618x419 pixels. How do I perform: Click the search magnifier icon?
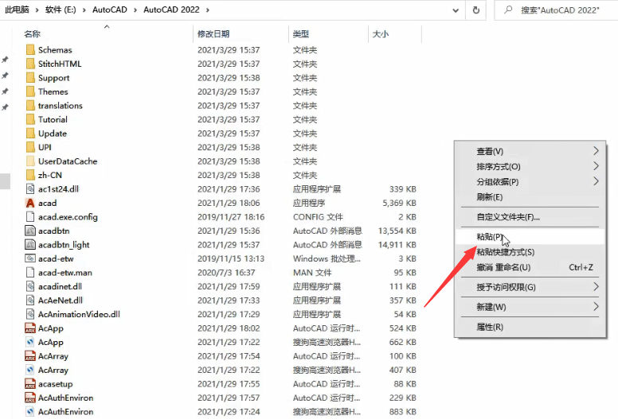[x=508, y=10]
